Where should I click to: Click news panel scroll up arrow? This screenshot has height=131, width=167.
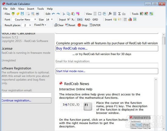[156, 80]
